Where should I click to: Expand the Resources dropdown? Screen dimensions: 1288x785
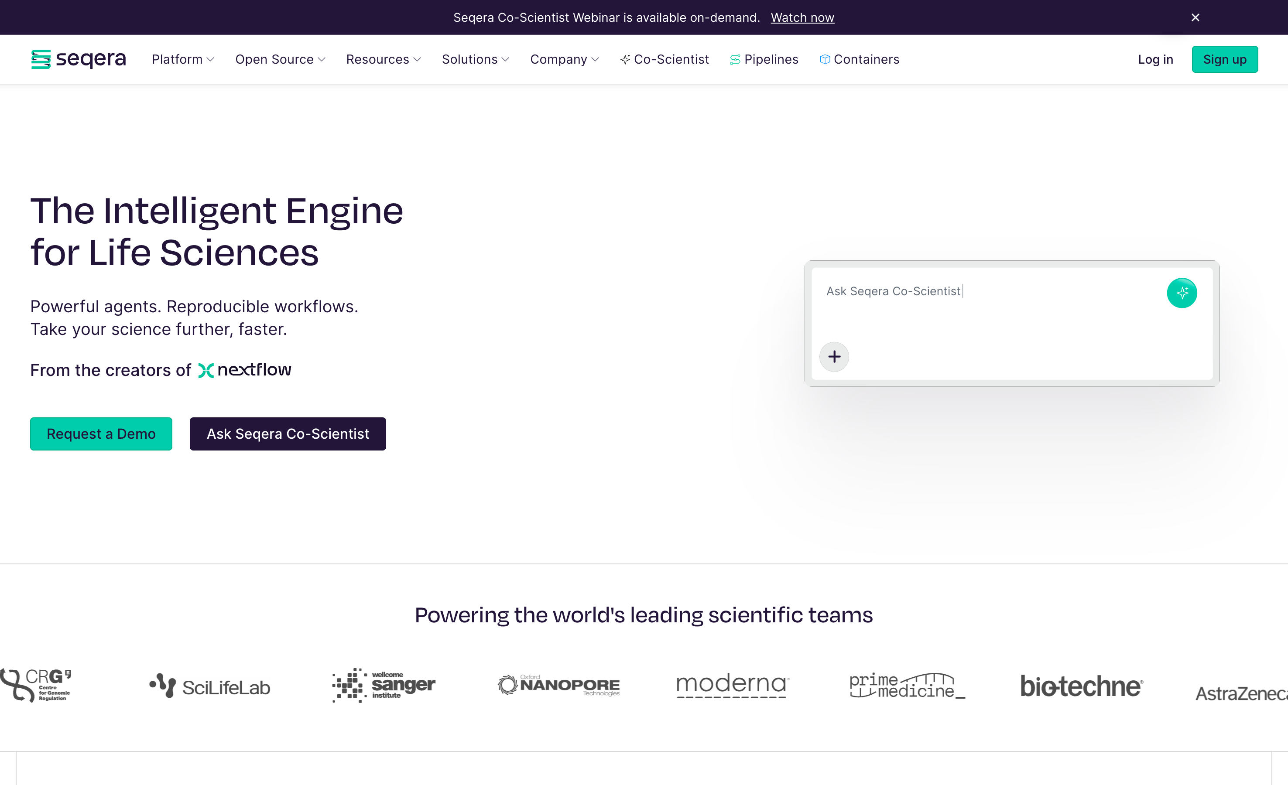(383, 59)
